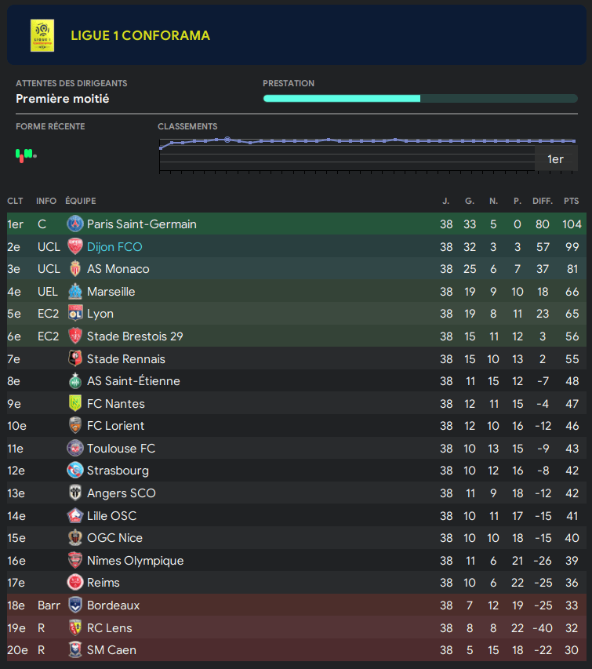Screen dimensions: 592x669
Task: Click the Lille OSC club crest
Action: tap(75, 516)
